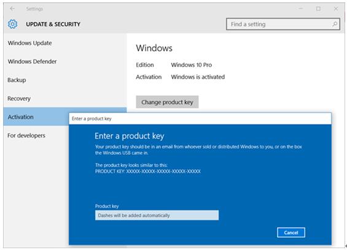Viewport: 347px width, 250px height.
Task: Click the sample PRODUCT KEY format line
Action: [148, 171]
